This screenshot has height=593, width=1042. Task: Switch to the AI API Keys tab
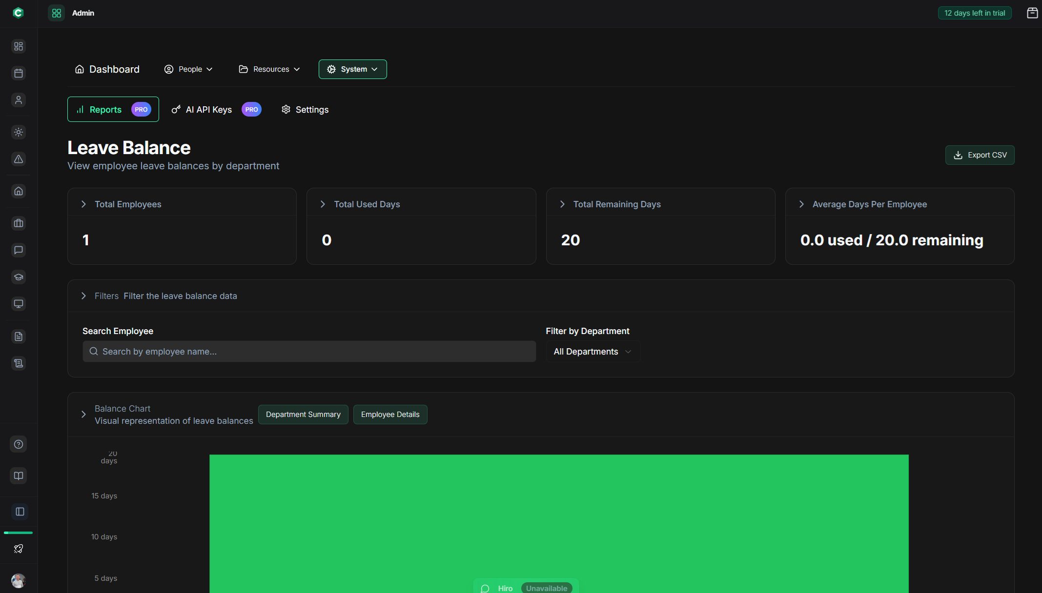pyautogui.click(x=208, y=109)
